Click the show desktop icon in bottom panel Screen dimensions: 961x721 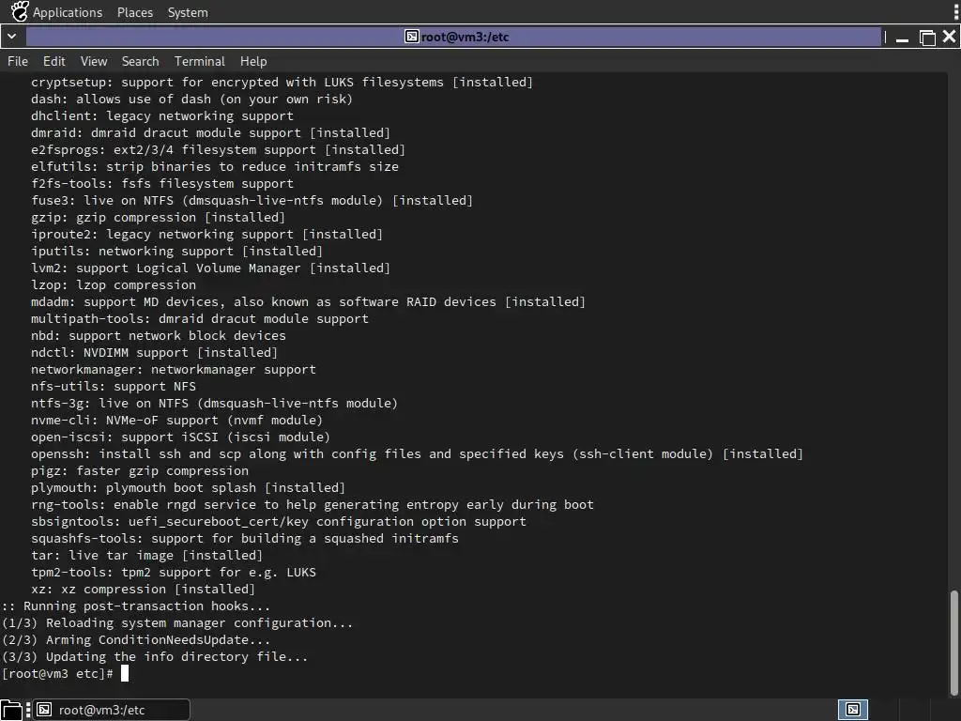point(11,710)
